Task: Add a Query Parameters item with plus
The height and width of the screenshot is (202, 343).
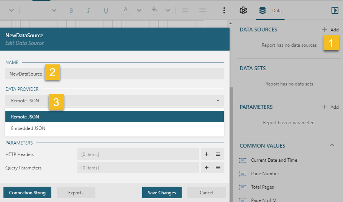Action: [x=206, y=168]
